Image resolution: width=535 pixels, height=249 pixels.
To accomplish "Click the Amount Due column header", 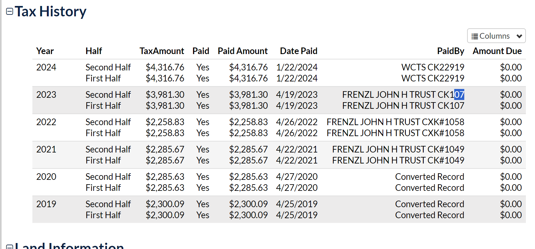I will click(x=497, y=51).
